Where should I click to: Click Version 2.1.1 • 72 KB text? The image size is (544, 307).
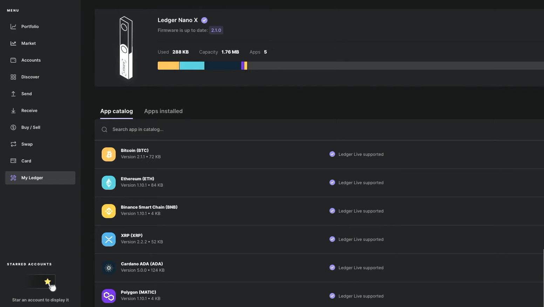[x=141, y=157]
